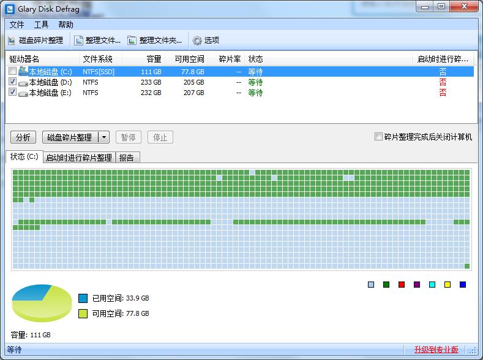Open the 工具 menu

41,25
